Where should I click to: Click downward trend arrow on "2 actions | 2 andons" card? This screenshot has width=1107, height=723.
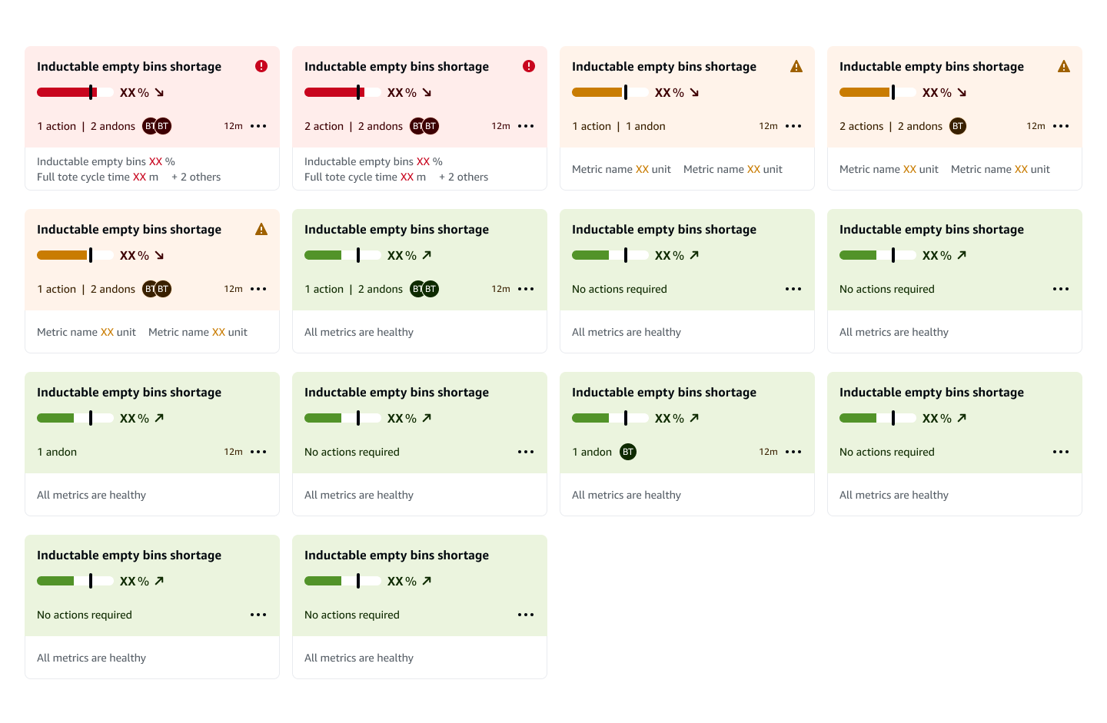[962, 92]
